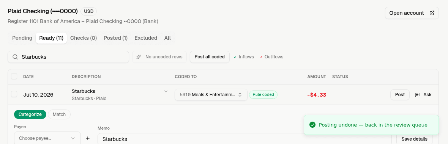Open the 5810 Meals & Entertainment account dropdown
This screenshot has height=144, width=448.
211,95
